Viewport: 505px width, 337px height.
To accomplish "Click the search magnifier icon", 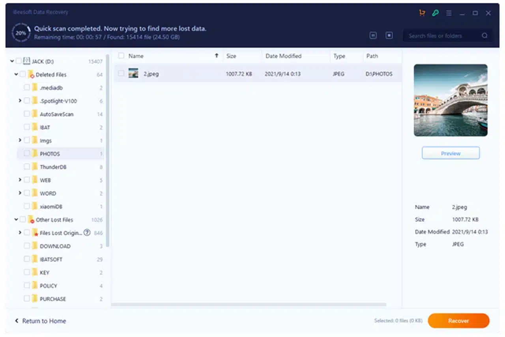I will tap(484, 36).
